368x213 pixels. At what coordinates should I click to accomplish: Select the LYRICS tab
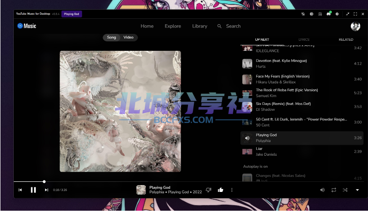pyautogui.click(x=304, y=40)
